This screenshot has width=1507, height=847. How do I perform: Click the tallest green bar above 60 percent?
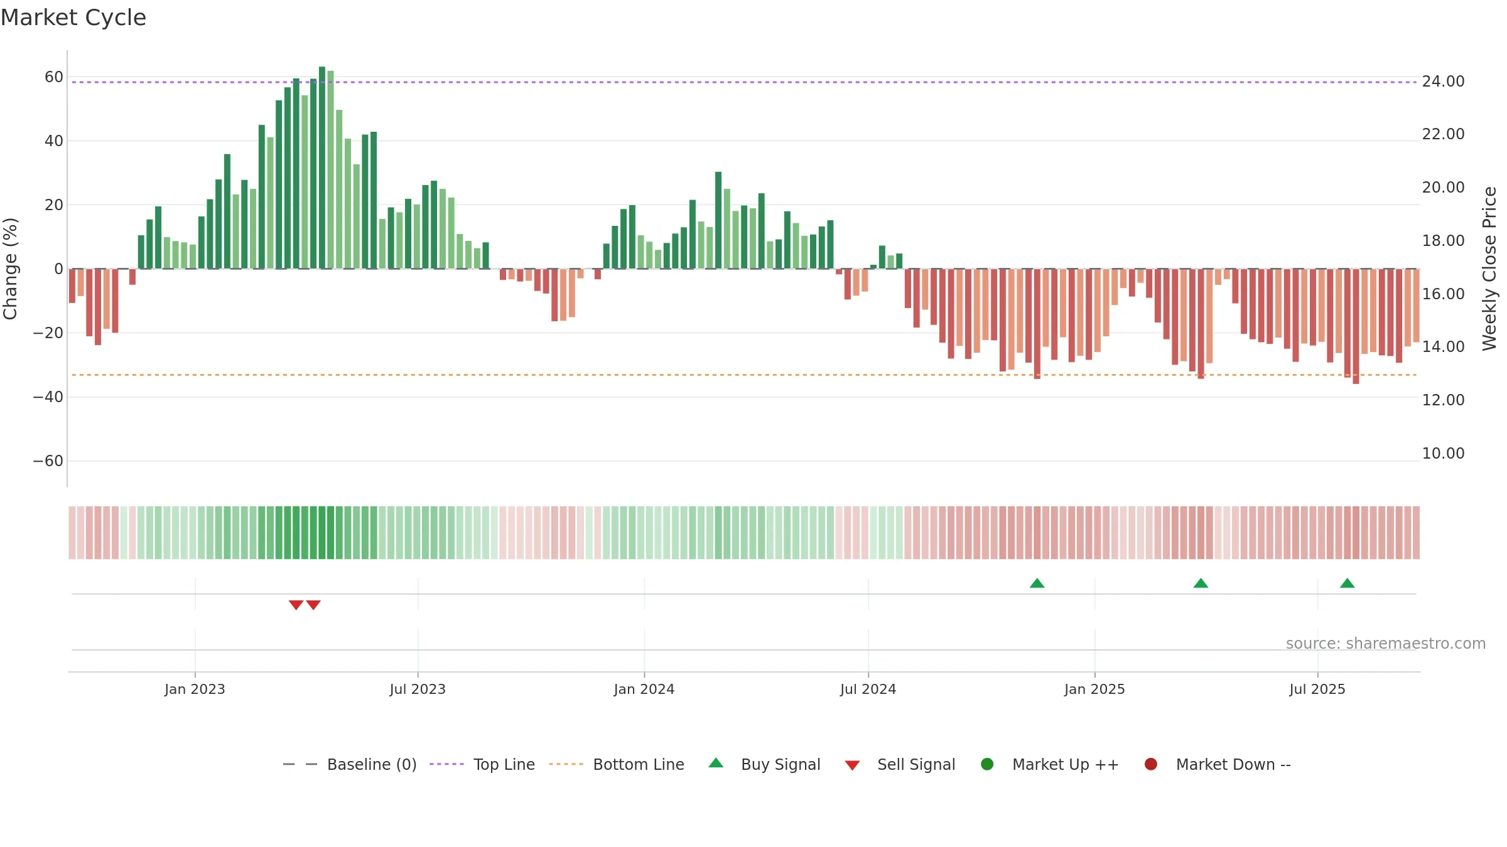322,168
